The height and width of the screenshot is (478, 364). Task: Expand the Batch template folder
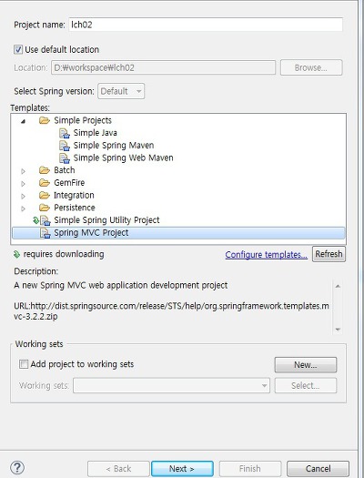coord(23,171)
